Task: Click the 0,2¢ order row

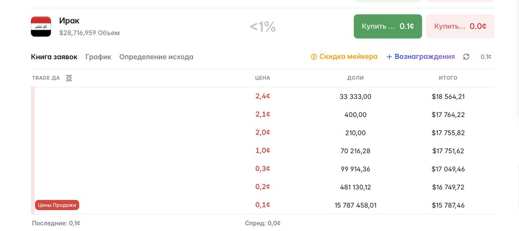Action: (263, 187)
